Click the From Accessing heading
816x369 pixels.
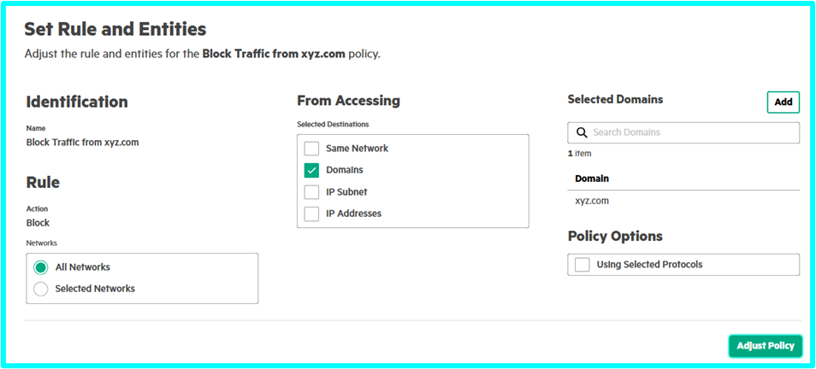348,101
